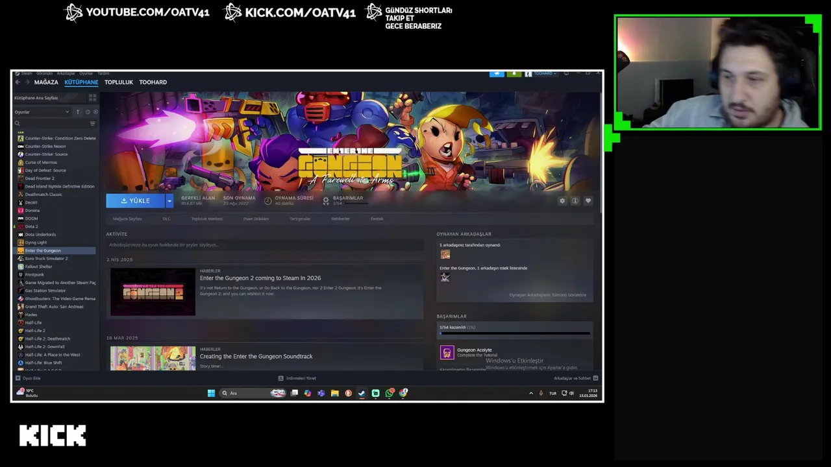Select Half-Life 2: Deathmatch entry
This screenshot has height=467, width=831.
[x=47, y=339]
